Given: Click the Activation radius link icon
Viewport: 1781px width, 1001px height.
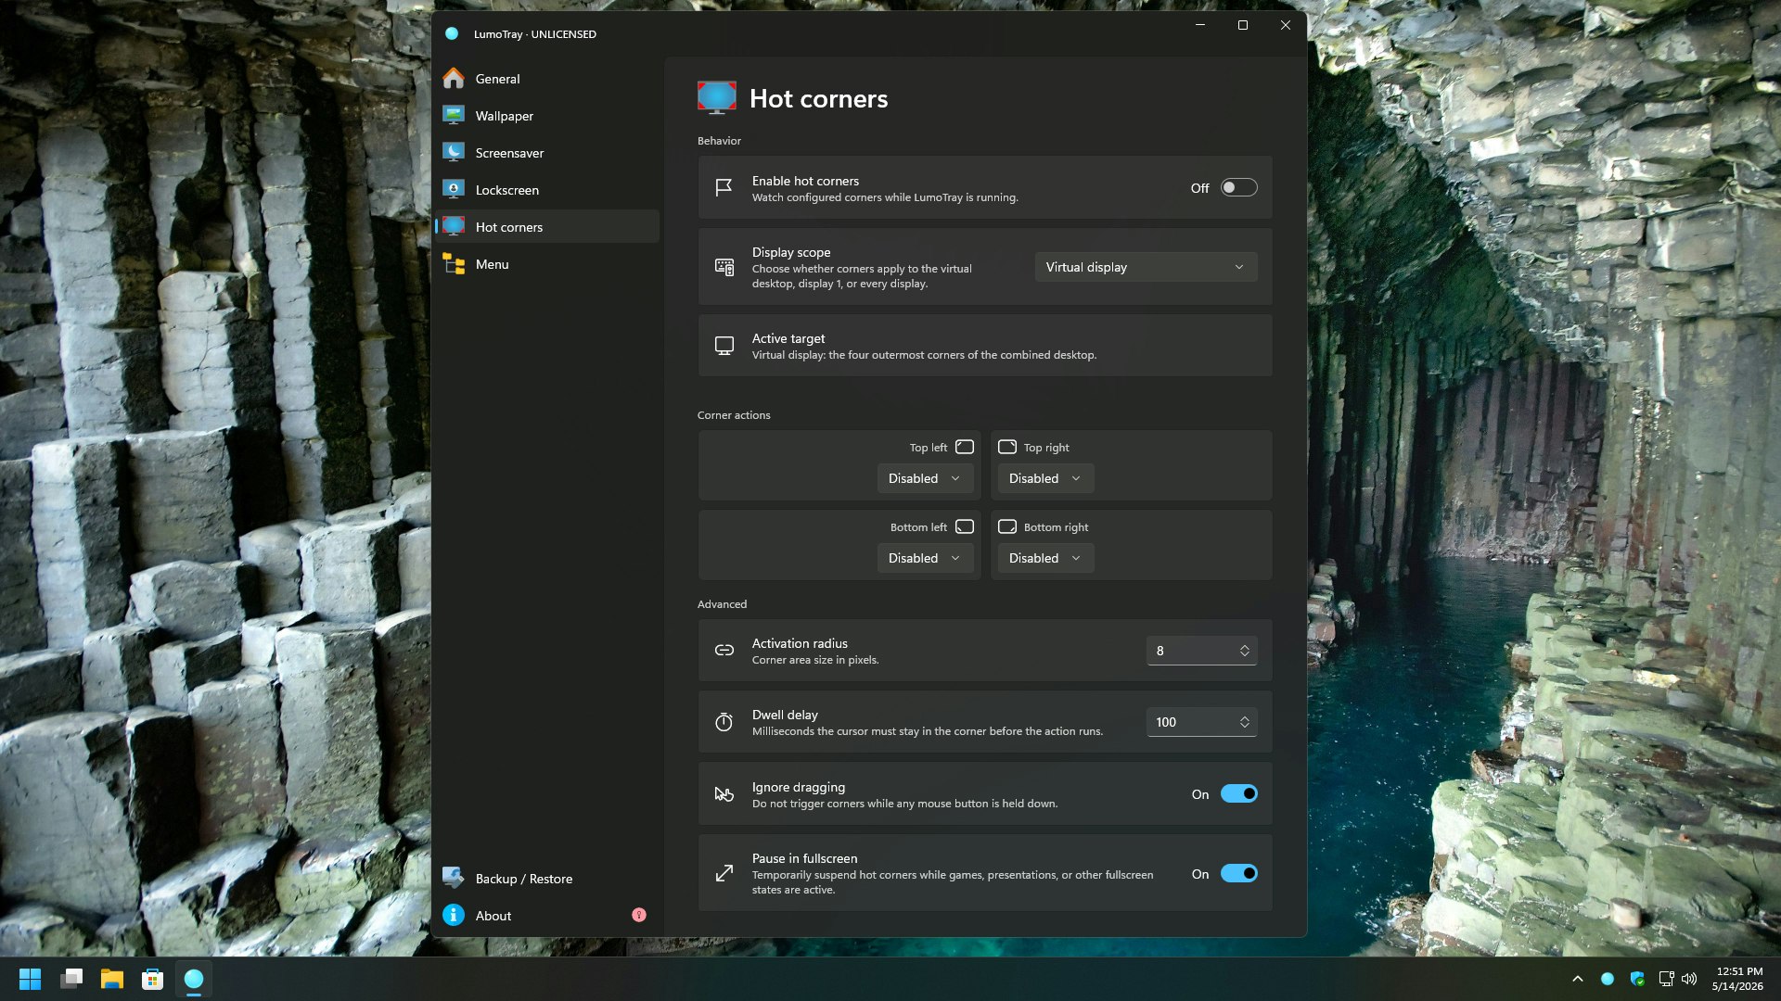Looking at the screenshot, I should tap(724, 651).
